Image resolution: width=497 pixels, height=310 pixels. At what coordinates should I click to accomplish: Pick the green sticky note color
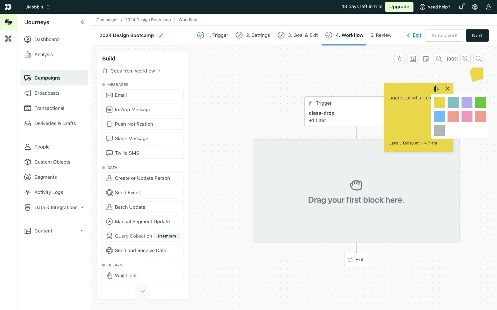[x=481, y=103]
